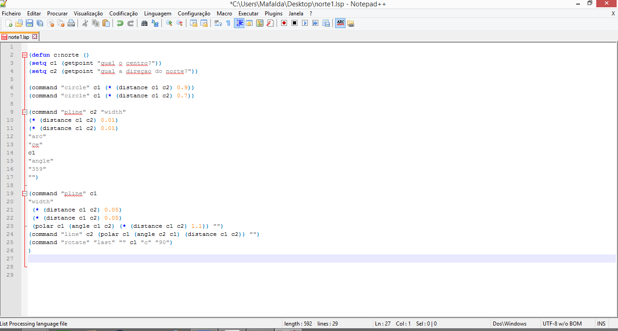The height and width of the screenshot is (331, 618).
Task: Collapse the pline fold marker on line 9
Action: pyautogui.click(x=24, y=112)
